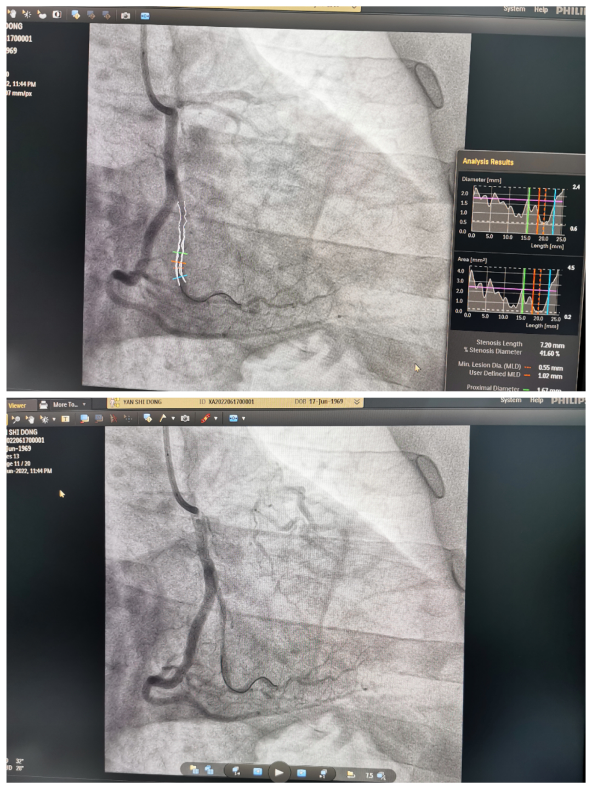Screen dimensions: 592x789
Task: Click the blue calibration icon in lower toolbar
Action: point(234,418)
